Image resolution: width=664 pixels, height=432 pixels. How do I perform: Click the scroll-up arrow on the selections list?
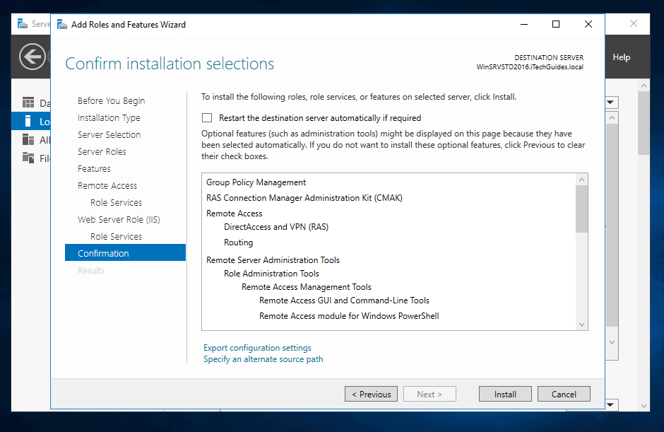581,179
